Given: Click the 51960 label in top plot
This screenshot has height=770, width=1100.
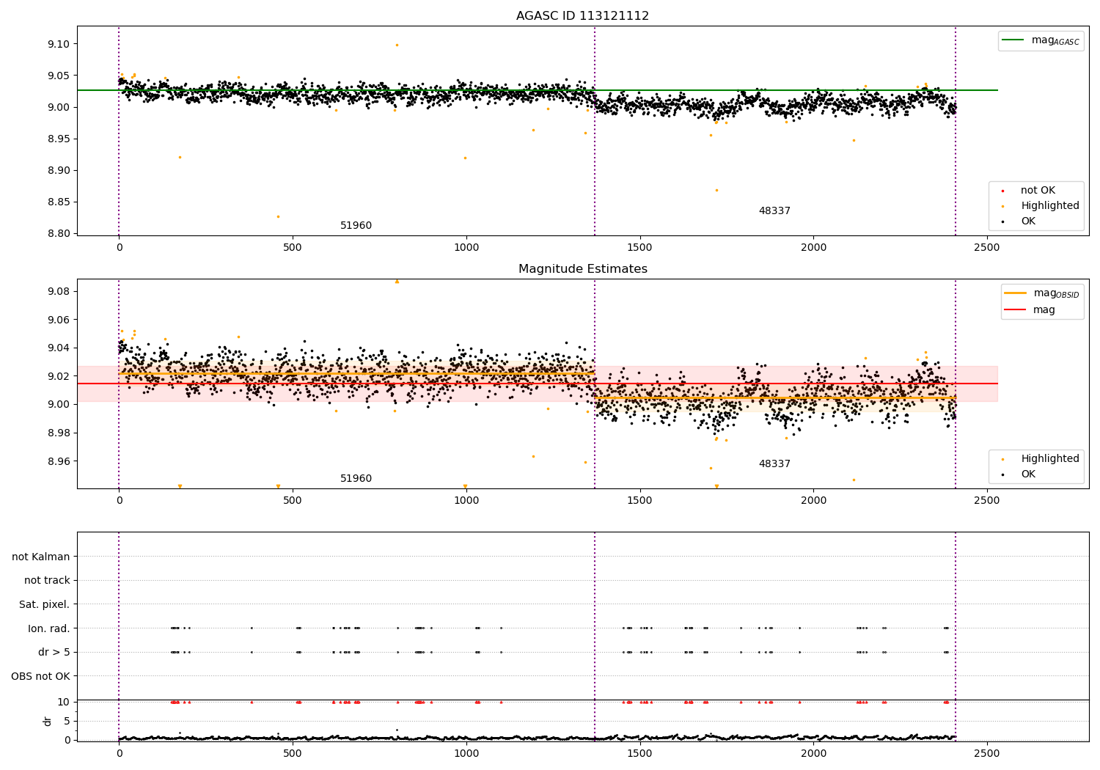Looking at the screenshot, I should (x=356, y=226).
